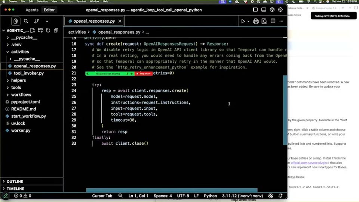Viewport: 359px width, 202px height.
Task: Collapse all folders in explorer
Action: coord(56,30)
